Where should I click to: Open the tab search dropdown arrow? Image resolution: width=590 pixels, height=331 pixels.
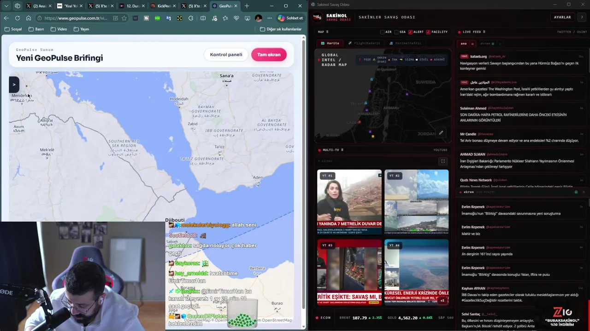point(6,6)
